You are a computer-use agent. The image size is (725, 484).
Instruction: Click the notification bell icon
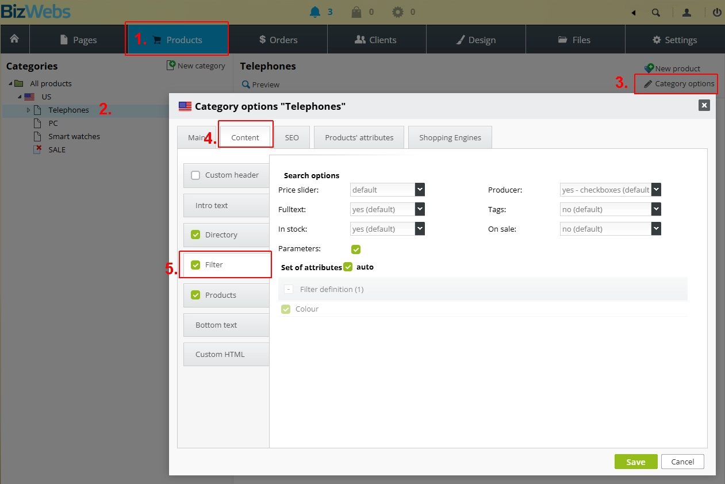coord(314,12)
